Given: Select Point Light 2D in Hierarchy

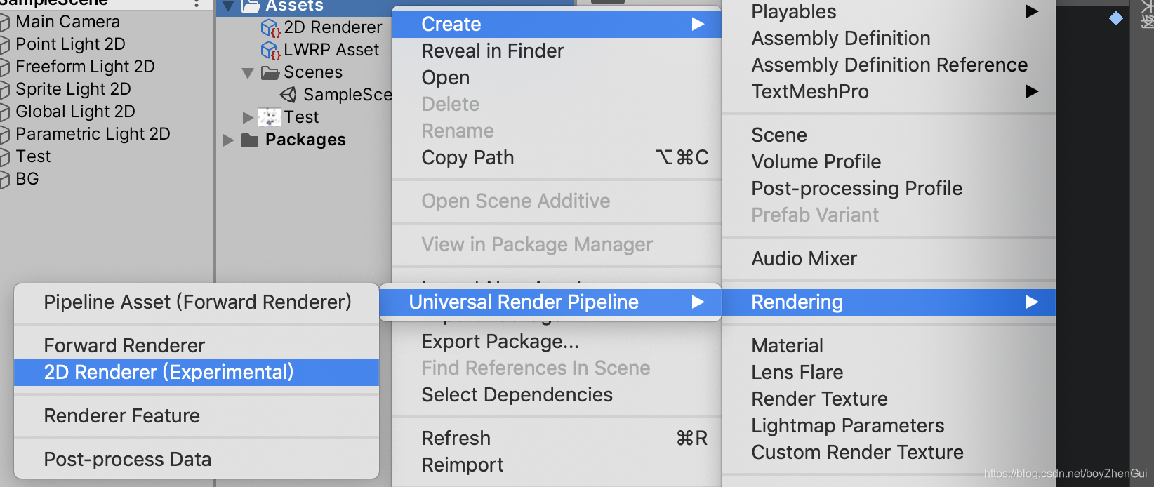Looking at the screenshot, I should coord(70,44).
